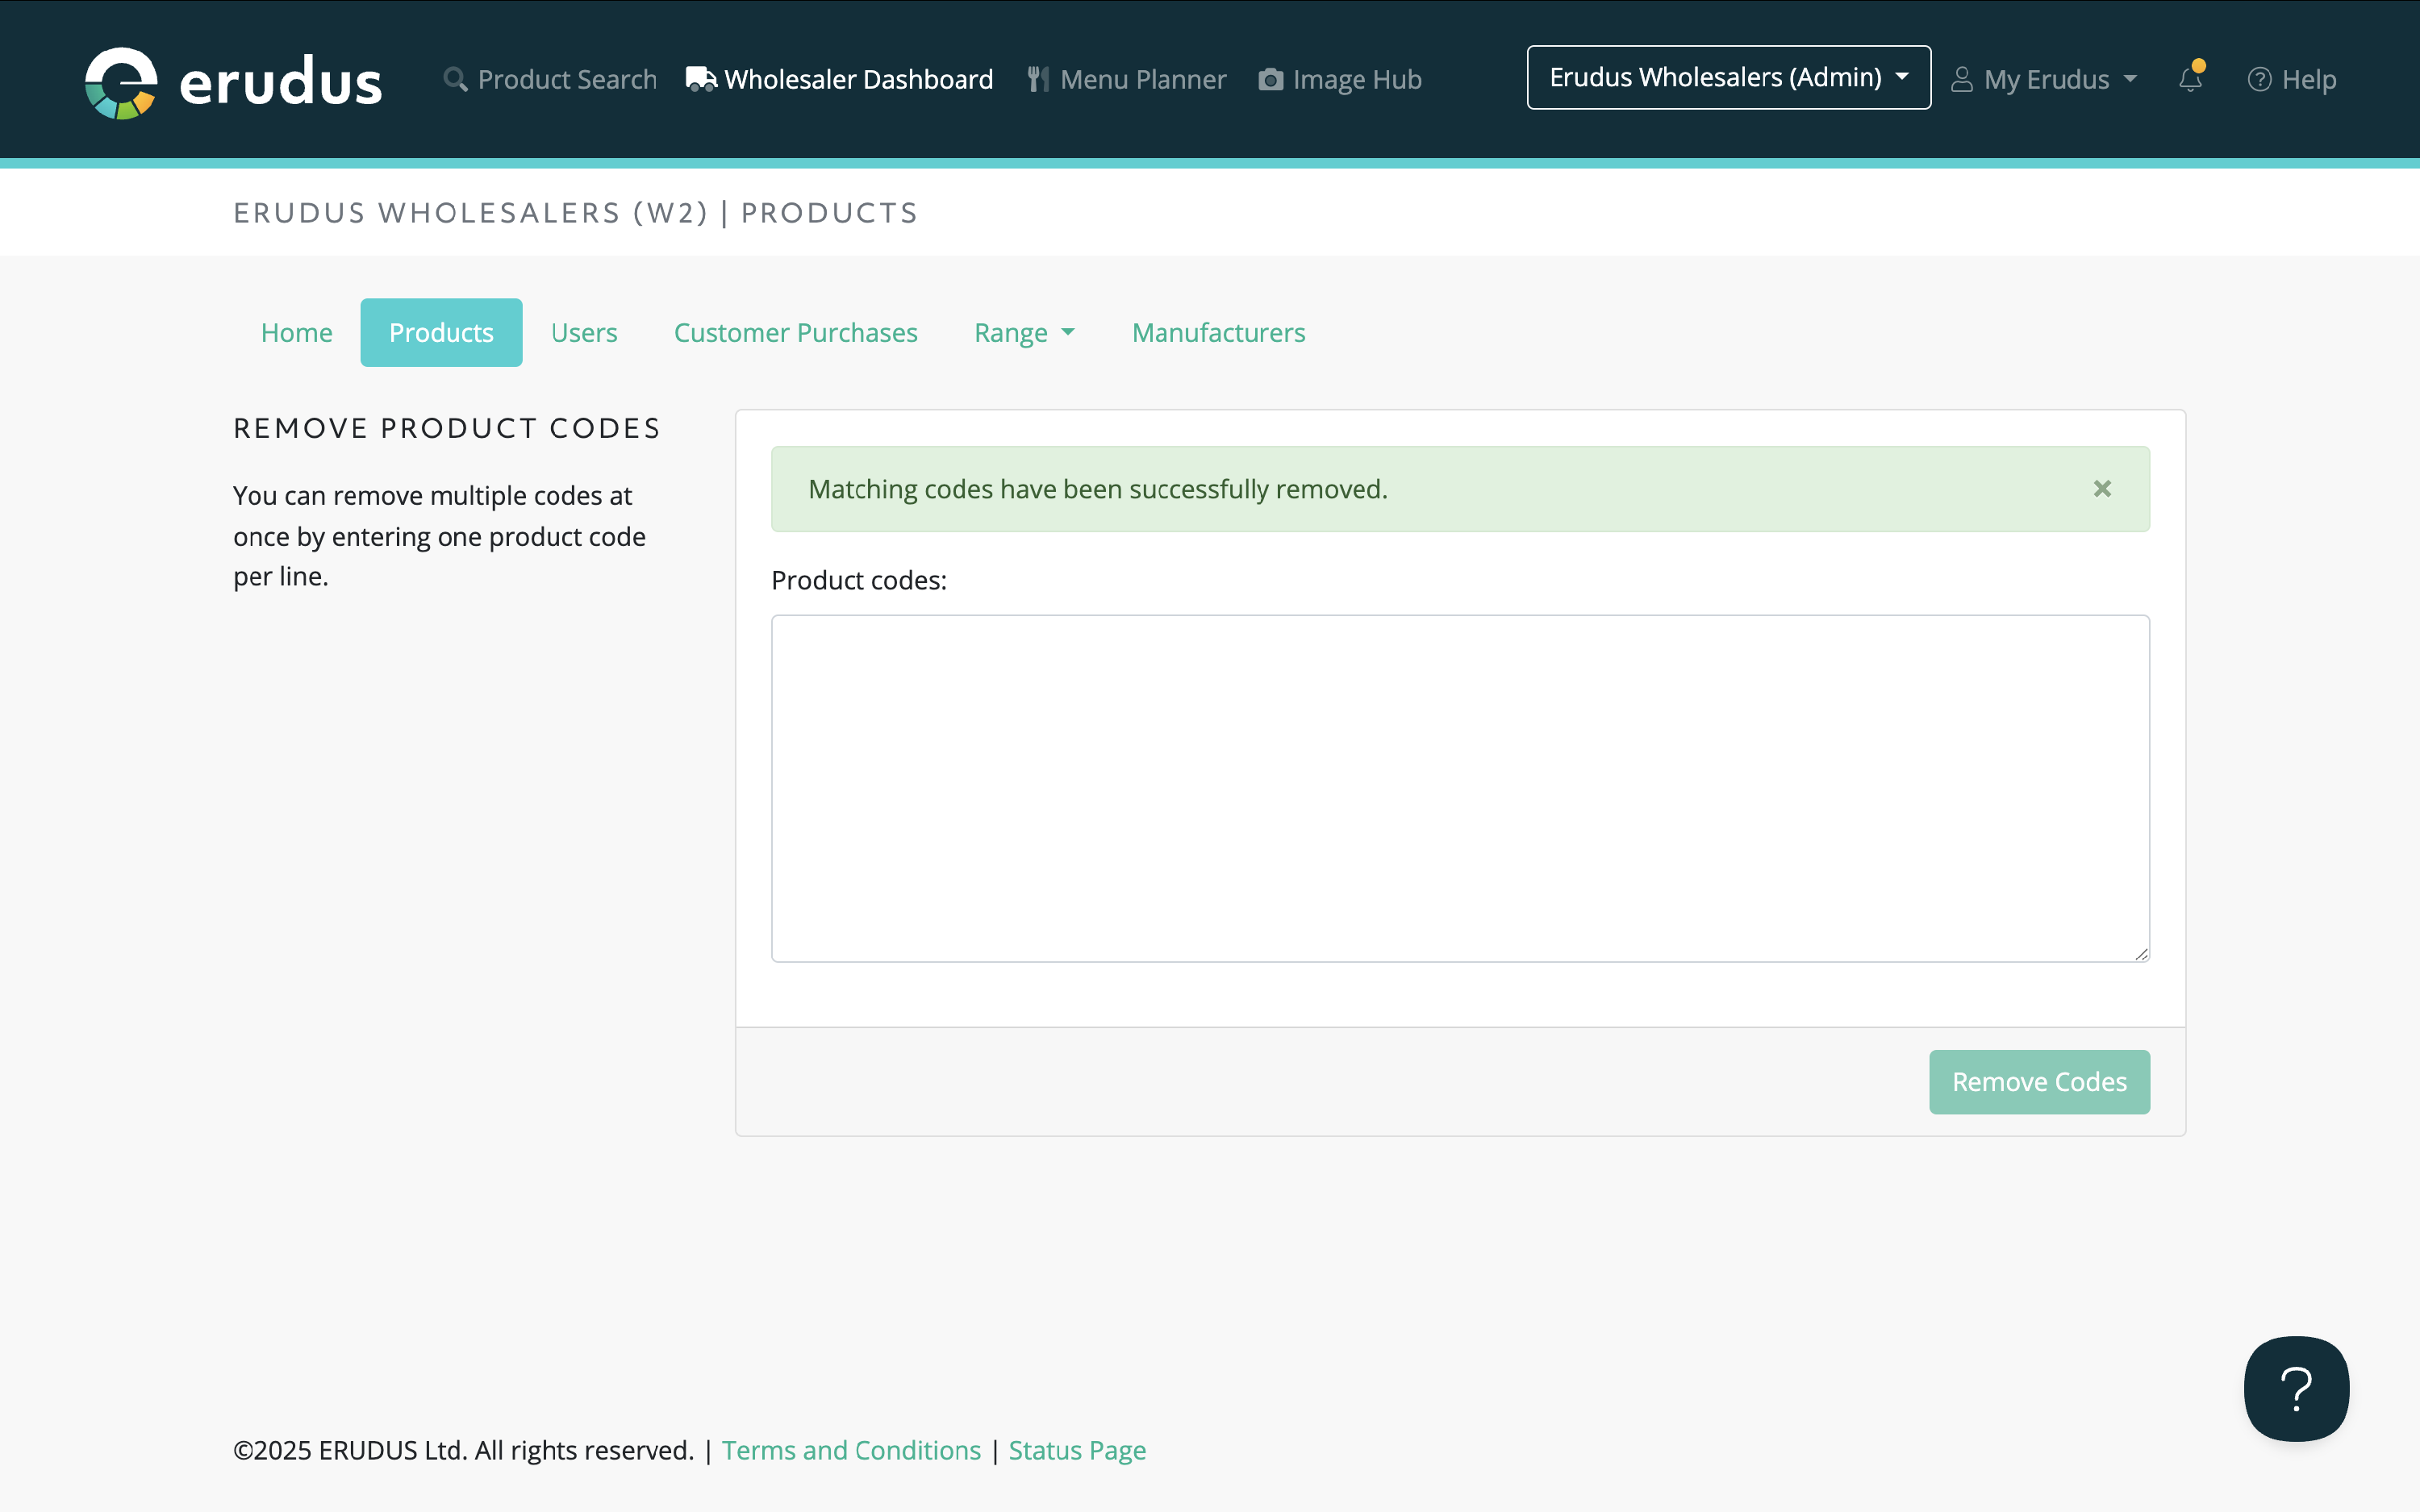Click the Product Search magnifier icon

455,79
